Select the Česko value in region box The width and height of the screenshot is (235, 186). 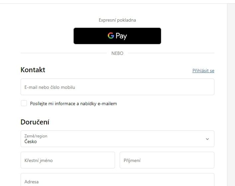(31, 141)
